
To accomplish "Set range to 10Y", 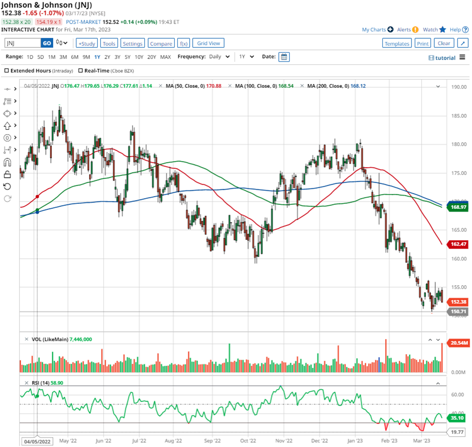I will click(x=139, y=57).
